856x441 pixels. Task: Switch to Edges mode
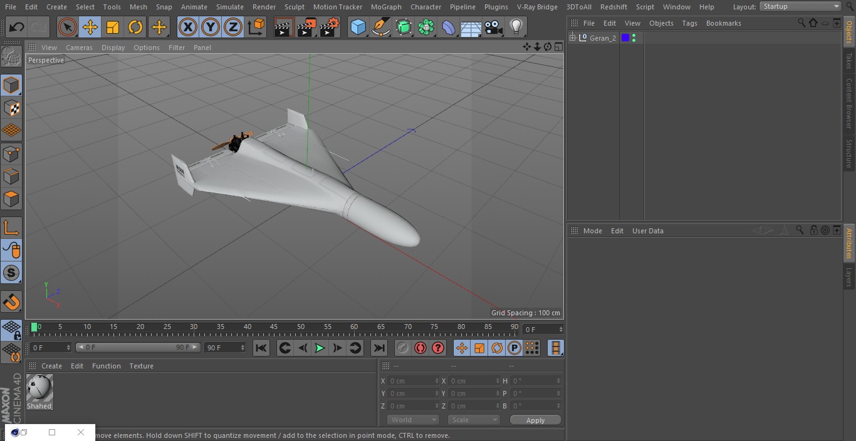tap(11, 176)
